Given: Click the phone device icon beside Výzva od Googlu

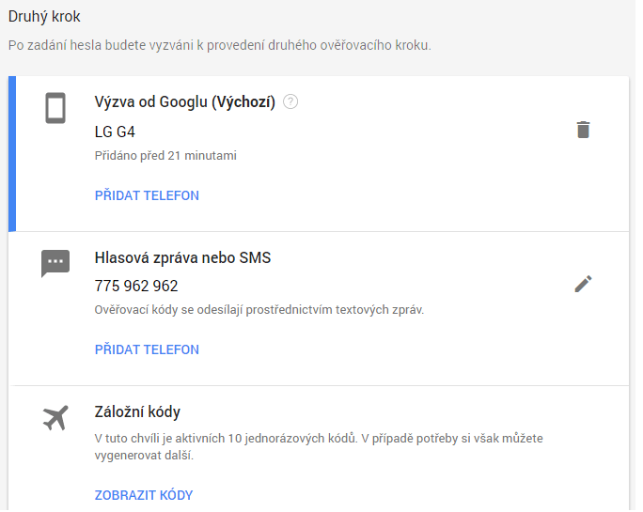Looking at the screenshot, I should [x=55, y=108].
